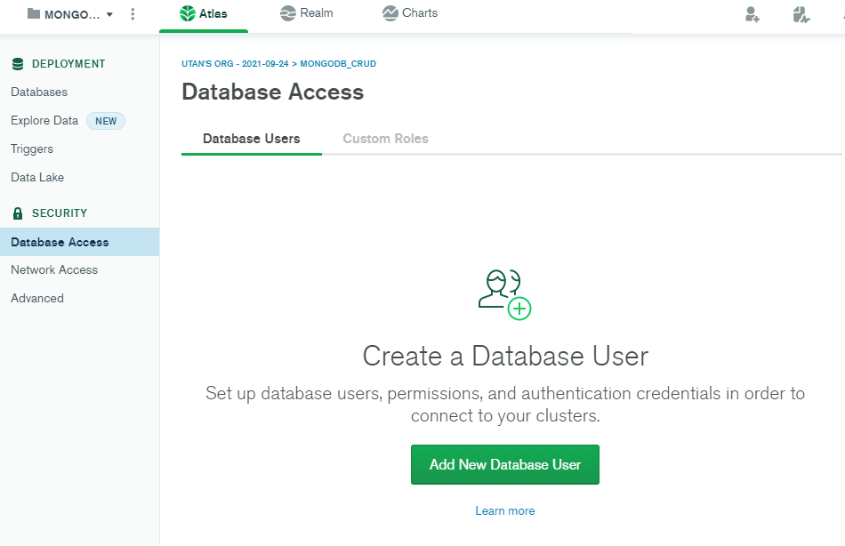Click the NEW badge beside Explore Data
The image size is (845, 546).
click(106, 121)
